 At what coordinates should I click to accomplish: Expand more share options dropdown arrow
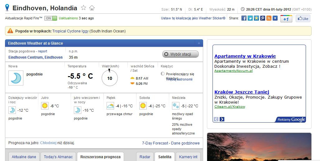(x=275, y=18)
